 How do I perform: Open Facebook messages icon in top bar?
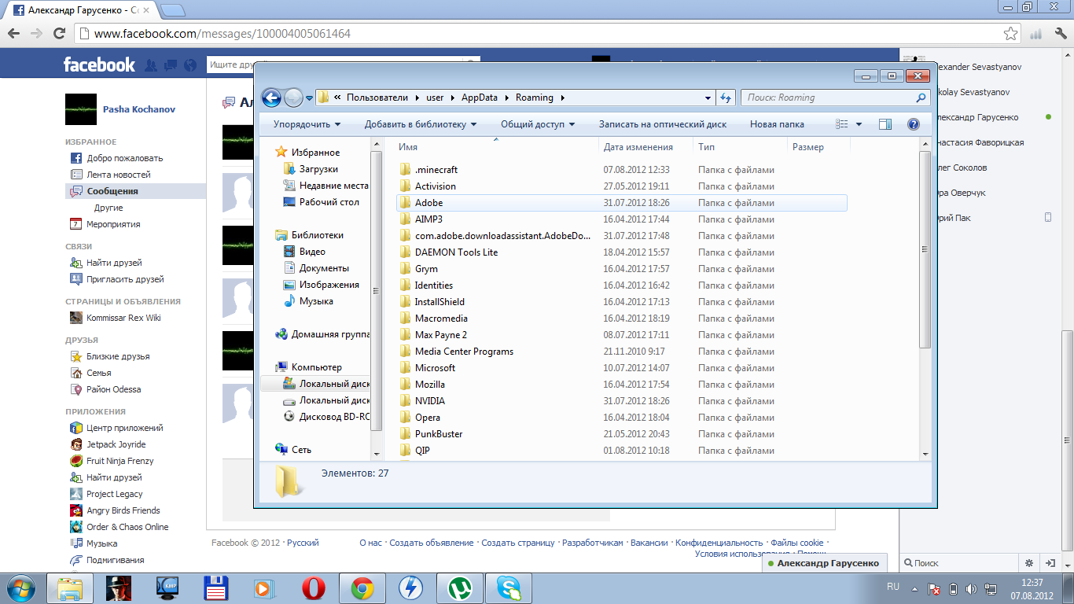coord(171,65)
